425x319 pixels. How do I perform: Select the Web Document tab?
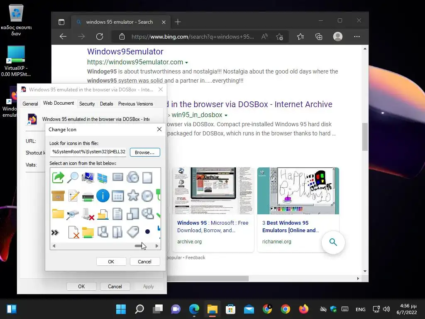(59, 103)
